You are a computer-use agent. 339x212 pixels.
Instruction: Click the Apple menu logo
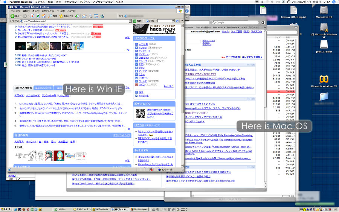[5, 2]
